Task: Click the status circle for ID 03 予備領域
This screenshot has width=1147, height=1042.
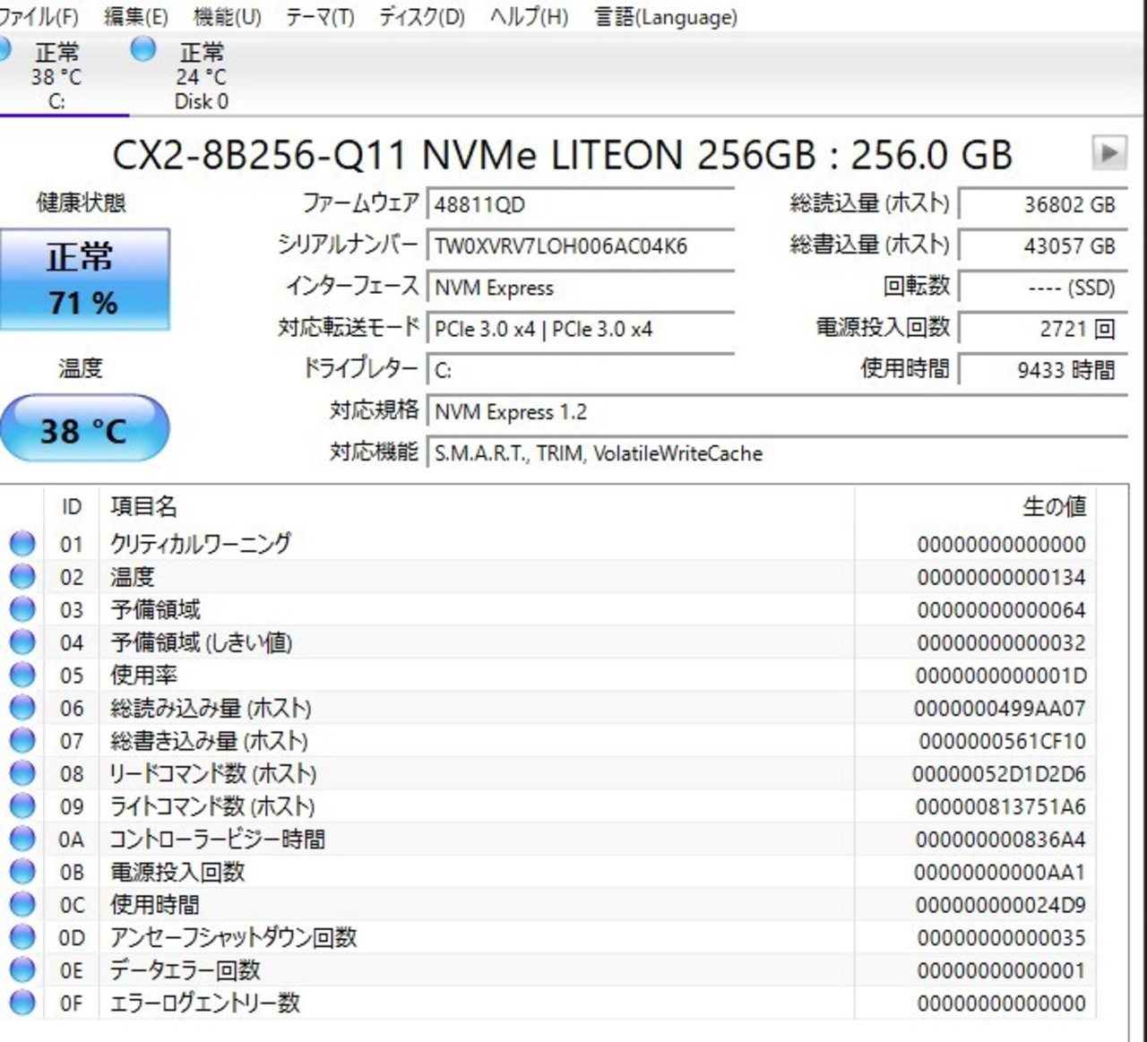Action: [22, 609]
